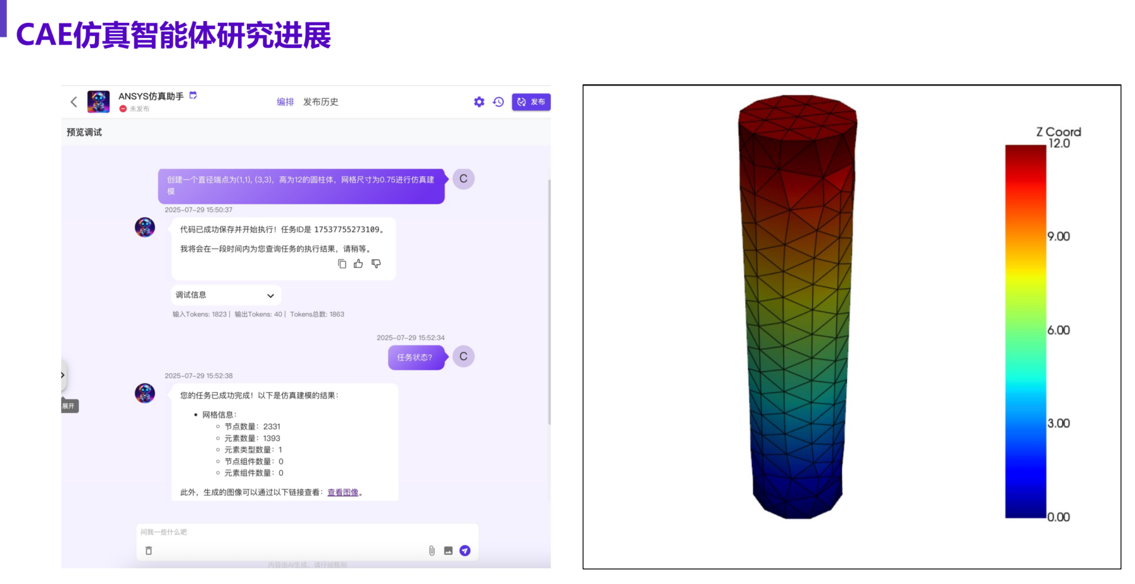Click the C avatar beside the cylinder creation request
Viewport: 1135px width, 584px height.
pyautogui.click(x=463, y=178)
